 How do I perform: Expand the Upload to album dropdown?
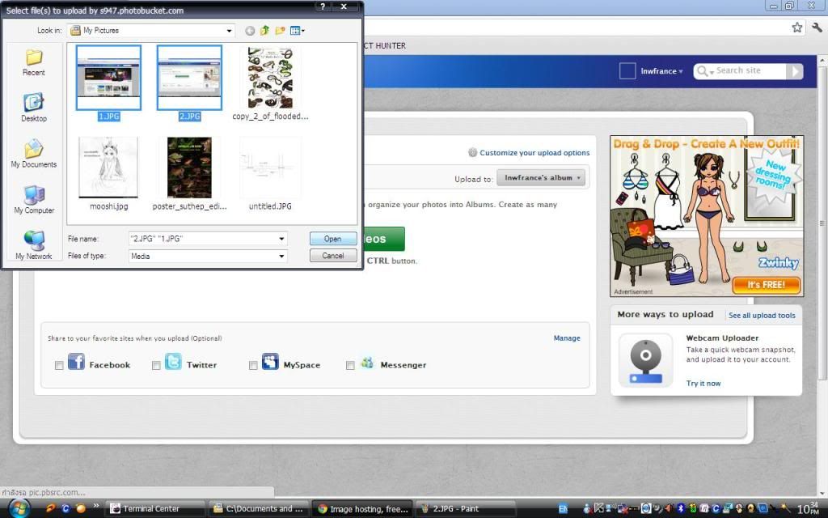(x=541, y=178)
